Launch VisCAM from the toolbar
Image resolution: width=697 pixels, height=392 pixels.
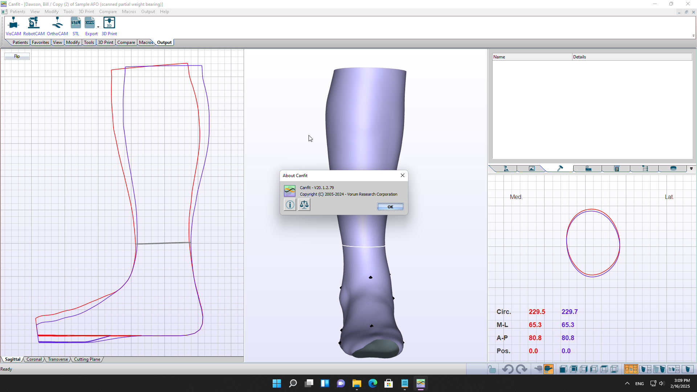[x=13, y=26]
